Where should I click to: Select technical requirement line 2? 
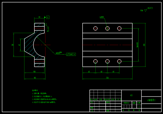pyautogui.click(x=42, y=97)
